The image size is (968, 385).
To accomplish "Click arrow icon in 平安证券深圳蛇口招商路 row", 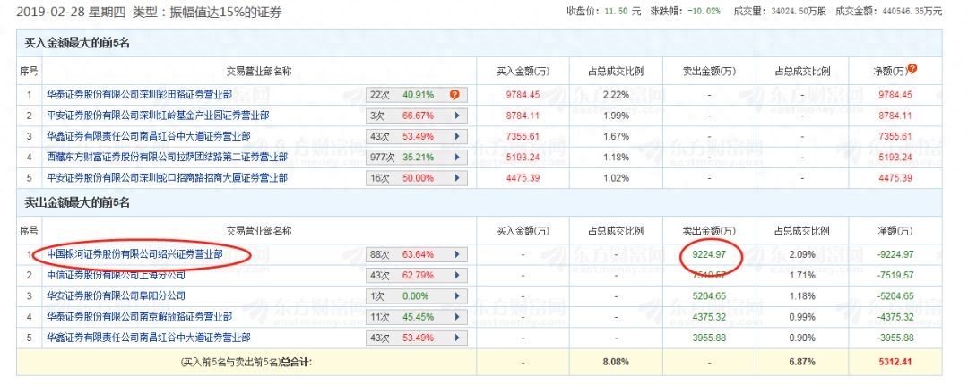I will [457, 178].
